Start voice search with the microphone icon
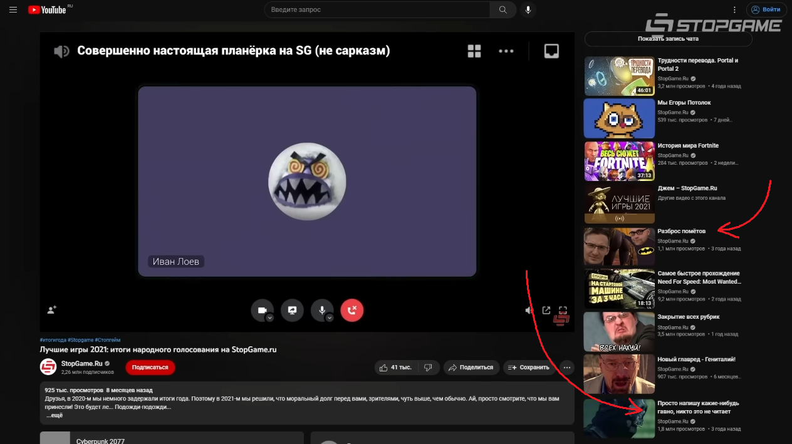Screen dimensions: 792x444 click(528, 9)
